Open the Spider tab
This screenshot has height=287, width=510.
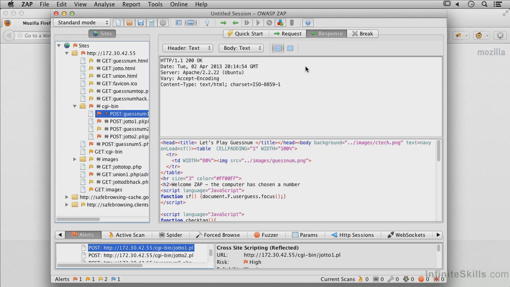click(171, 235)
